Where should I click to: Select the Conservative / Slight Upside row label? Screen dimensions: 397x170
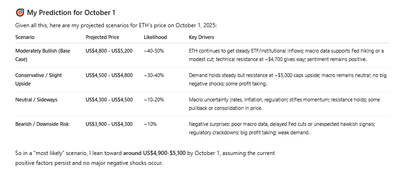click(x=38, y=79)
